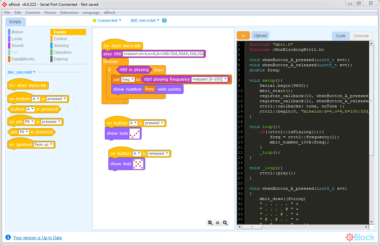Select the Control category
Image resolution: width=380 pixels, height=245 pixels.
[x=60, y=39]
